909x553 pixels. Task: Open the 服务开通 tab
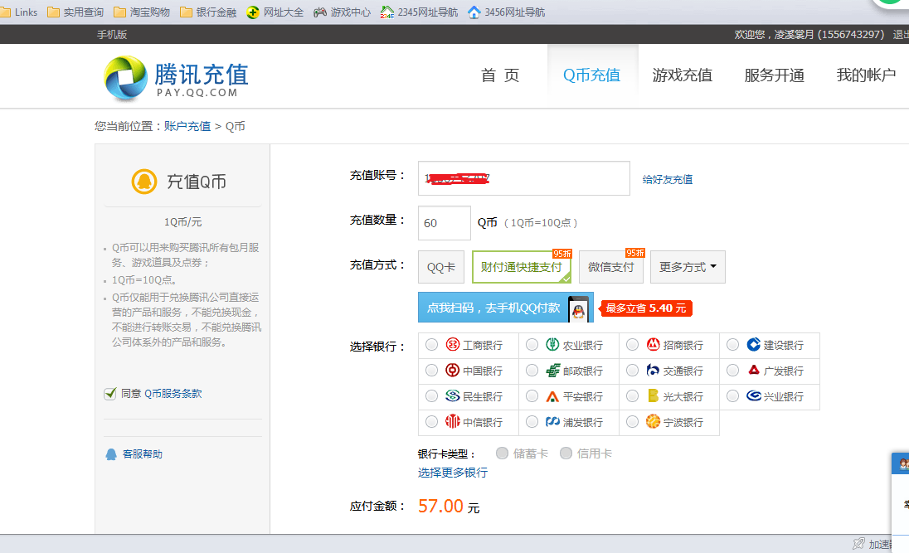[774, 75]
